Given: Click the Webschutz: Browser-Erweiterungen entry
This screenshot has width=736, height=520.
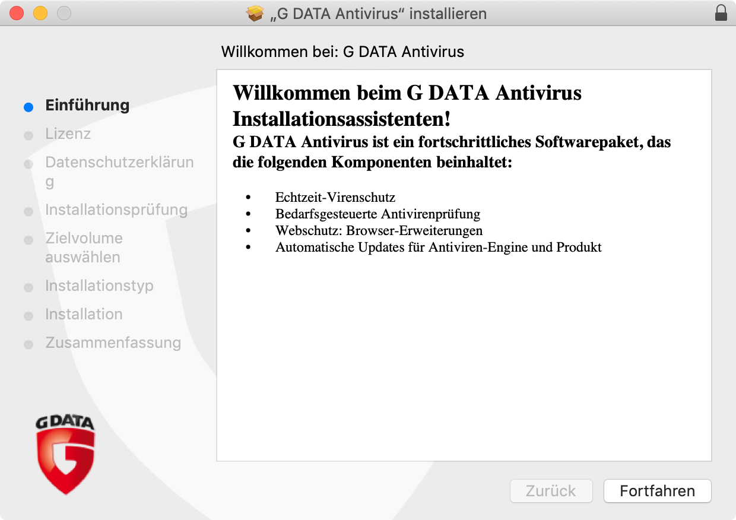Looking at the screenshot, I should pos(379,230).
